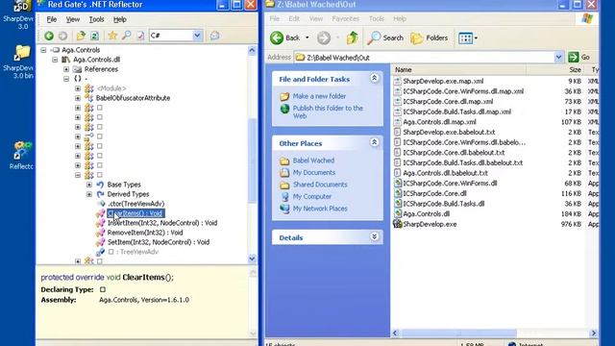
Task: Open Reflector's File menu
Action: 52,19
